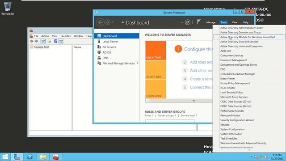The image size is (286, 161).
Task: Open Task Scheduler from the Tools menu
Action: (x=228, y=138)
